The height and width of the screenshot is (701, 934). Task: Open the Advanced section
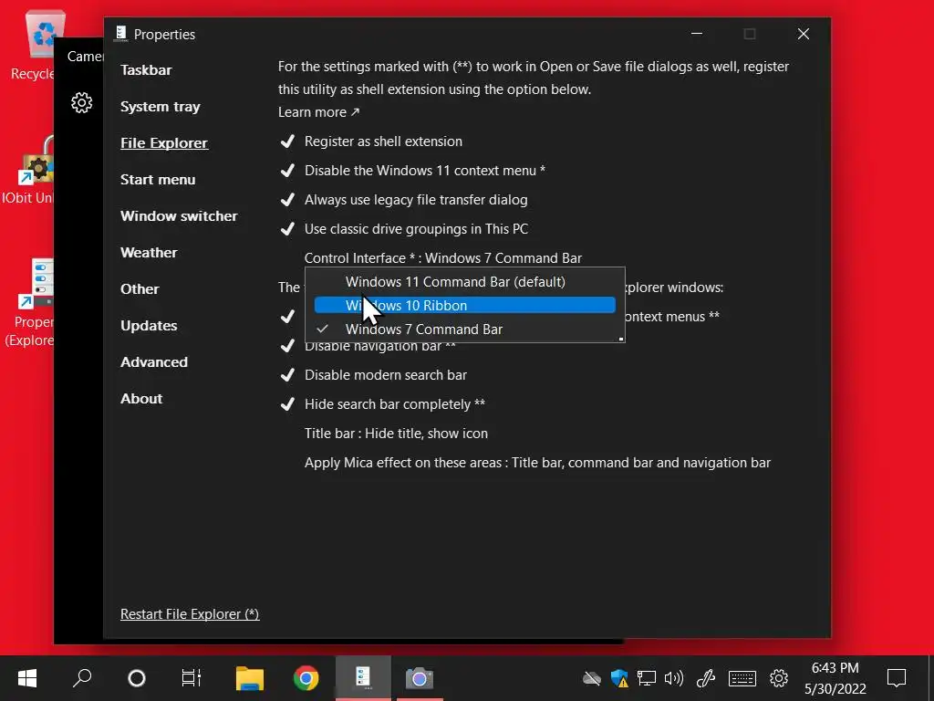[153, 361]
